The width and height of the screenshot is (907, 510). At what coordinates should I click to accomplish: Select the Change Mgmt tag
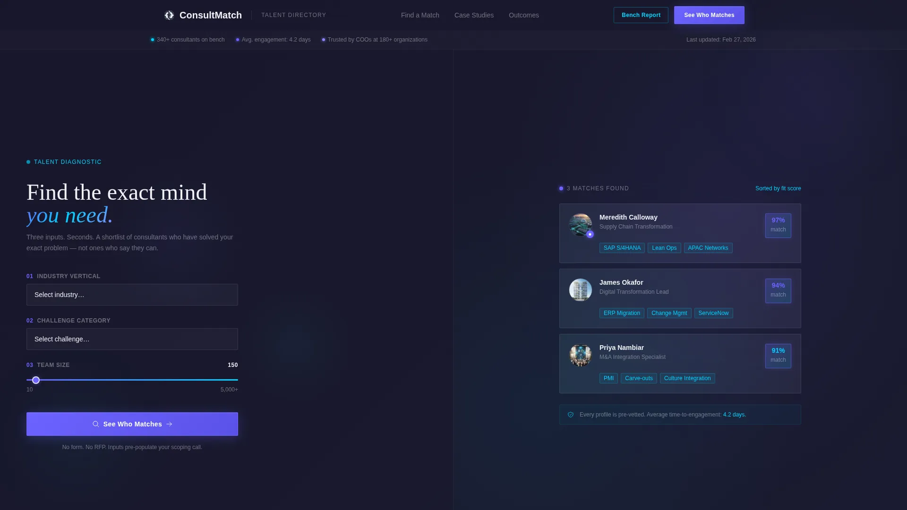pos(669,313)
